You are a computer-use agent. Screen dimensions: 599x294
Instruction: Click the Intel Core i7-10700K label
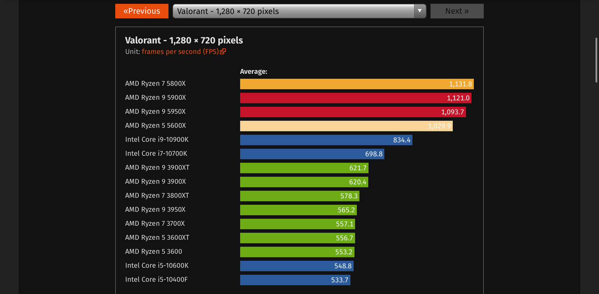(x=156, y=154)
